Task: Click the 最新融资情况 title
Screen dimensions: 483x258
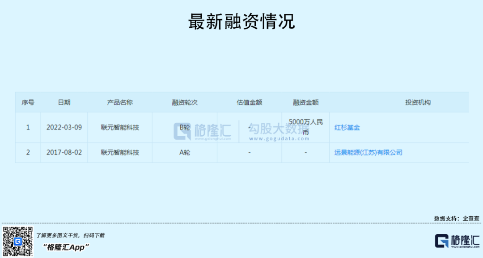Action: 241,21
